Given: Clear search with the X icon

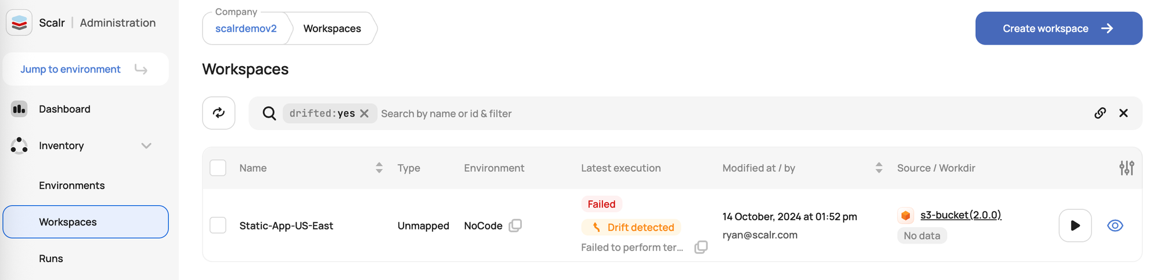Looking at the screenshot, I should [x=1123, y=113].
